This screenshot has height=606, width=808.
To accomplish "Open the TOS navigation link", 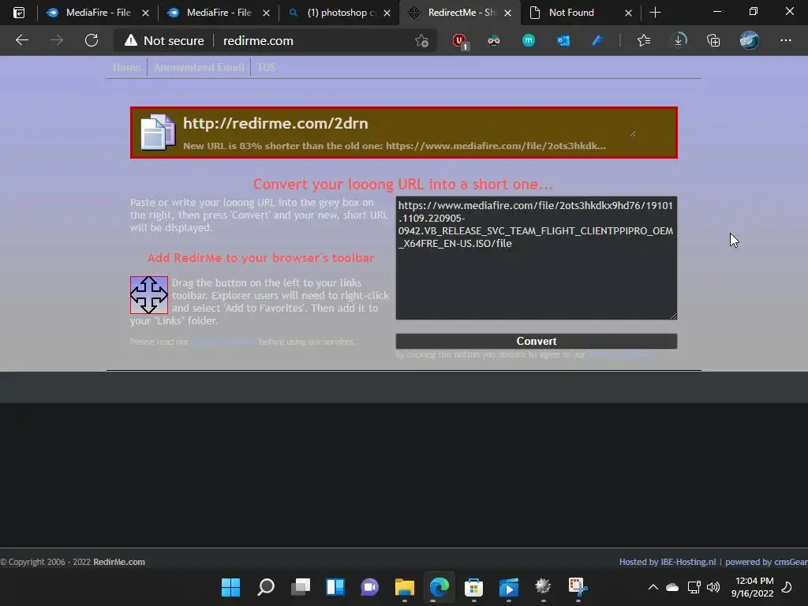I will (266, 67).
